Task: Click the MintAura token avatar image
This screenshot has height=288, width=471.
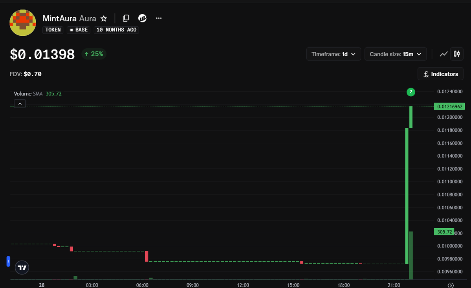Action: [23, 23]
